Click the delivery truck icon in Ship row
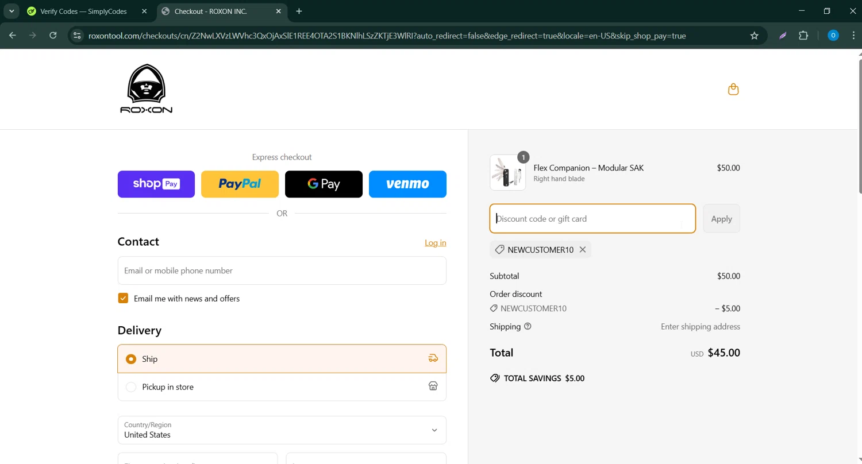 [x=433, y=358]
